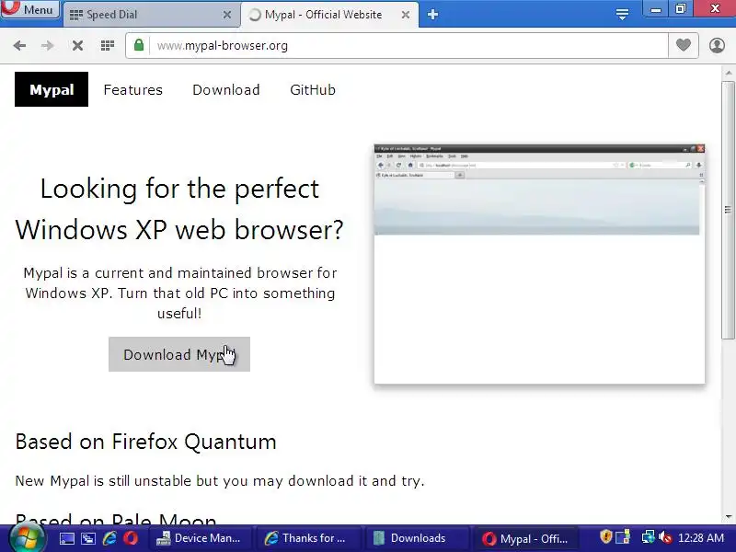736x552 pixels.
Task: Focus the address bar URL field
Action: [x=408, y=45]
